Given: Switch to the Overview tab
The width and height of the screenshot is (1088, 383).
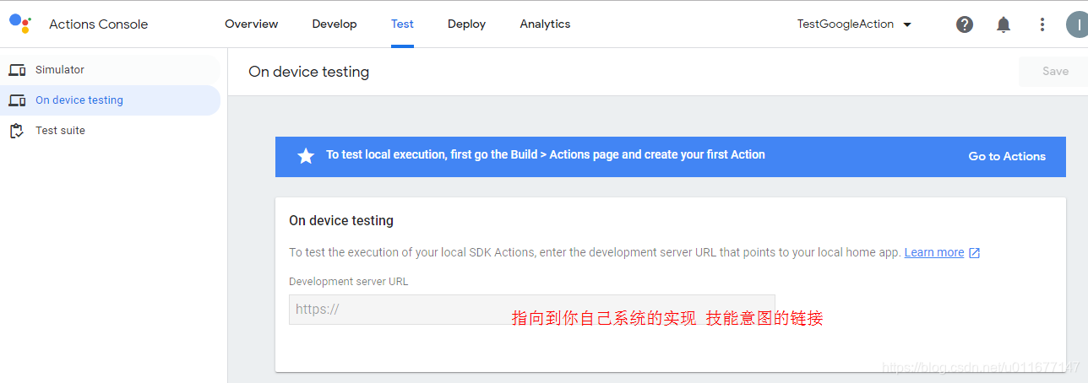Looking at the screenshot, I should pos(251,24).
